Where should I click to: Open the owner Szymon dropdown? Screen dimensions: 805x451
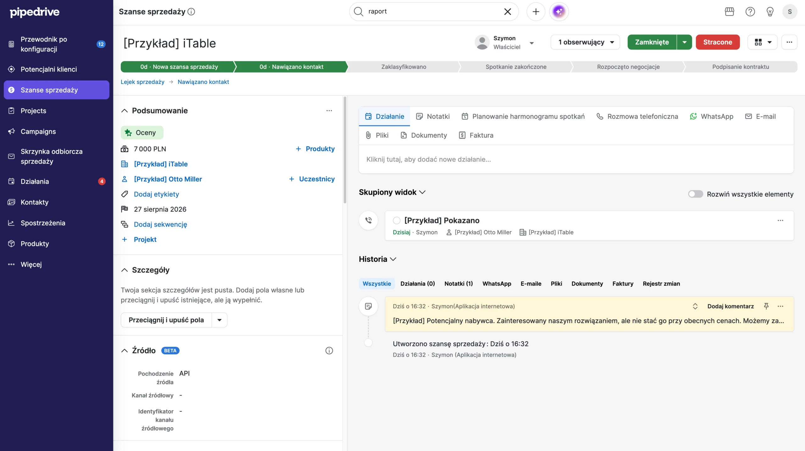coord(531,43)
